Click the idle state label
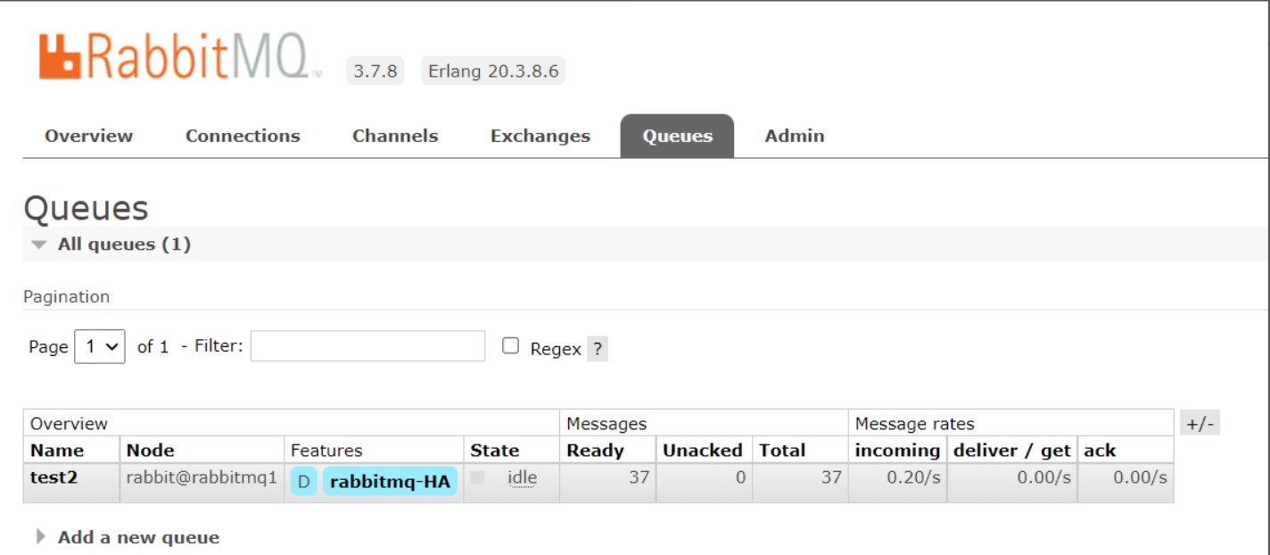 click(522, 478)
